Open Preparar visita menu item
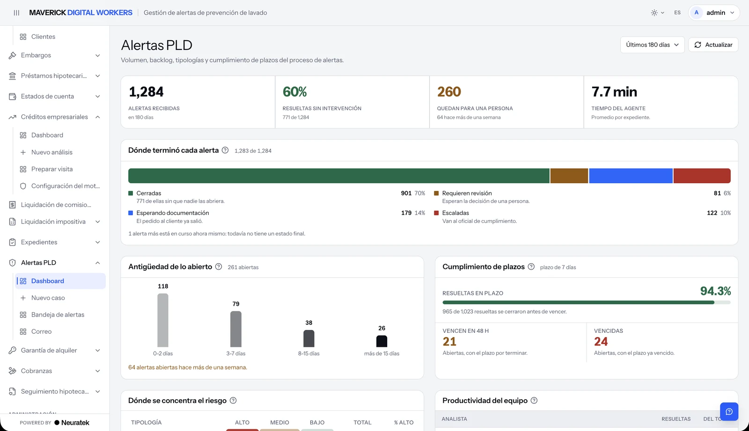 pos(60,169)
